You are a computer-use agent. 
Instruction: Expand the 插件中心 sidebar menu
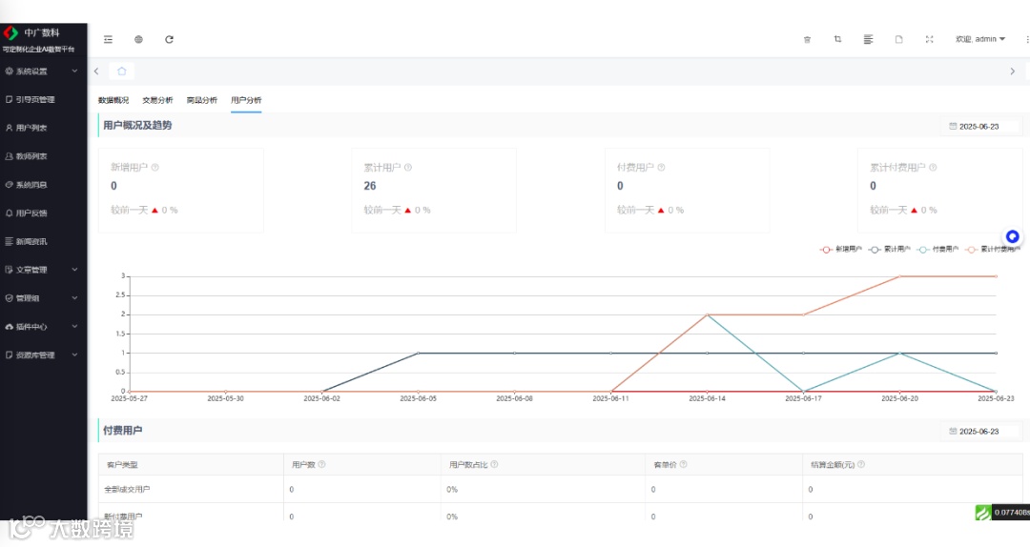(43, 326)
